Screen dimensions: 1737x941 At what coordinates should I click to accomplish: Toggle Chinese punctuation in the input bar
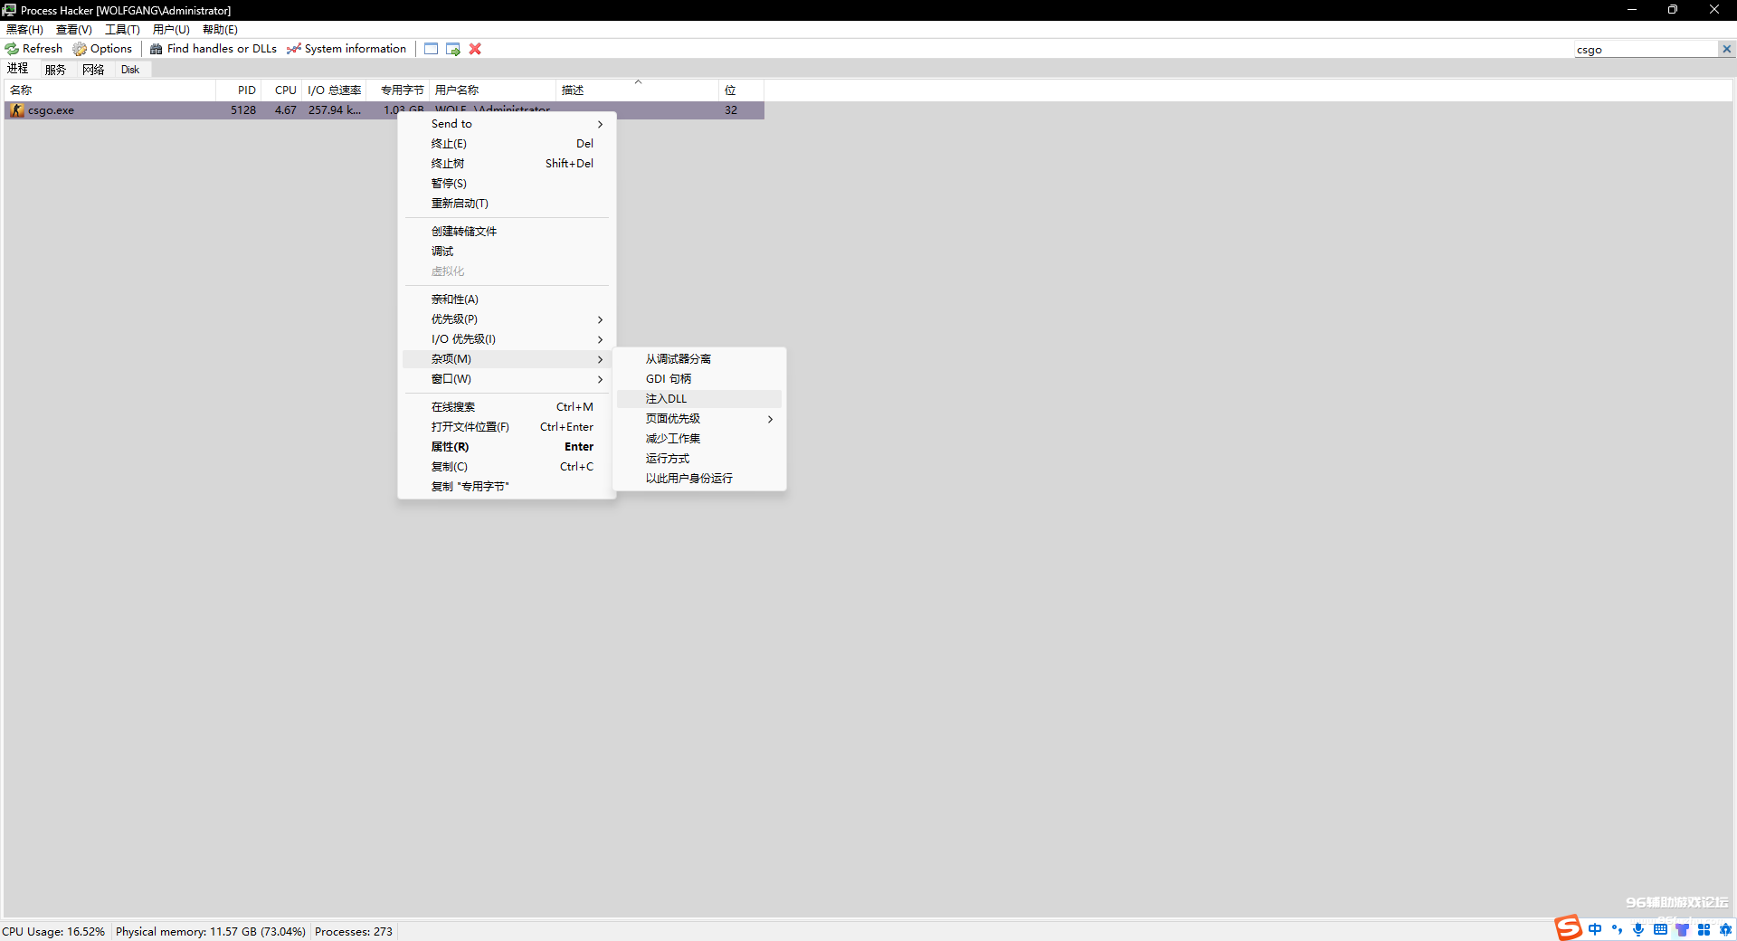(x=1616, y=929)
